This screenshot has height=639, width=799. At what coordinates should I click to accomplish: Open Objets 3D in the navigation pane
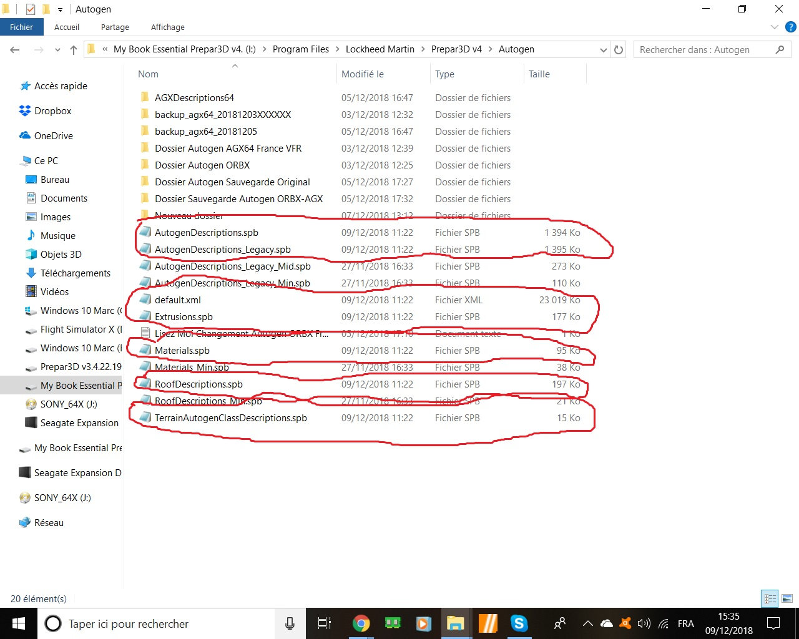tap(61, 255)
